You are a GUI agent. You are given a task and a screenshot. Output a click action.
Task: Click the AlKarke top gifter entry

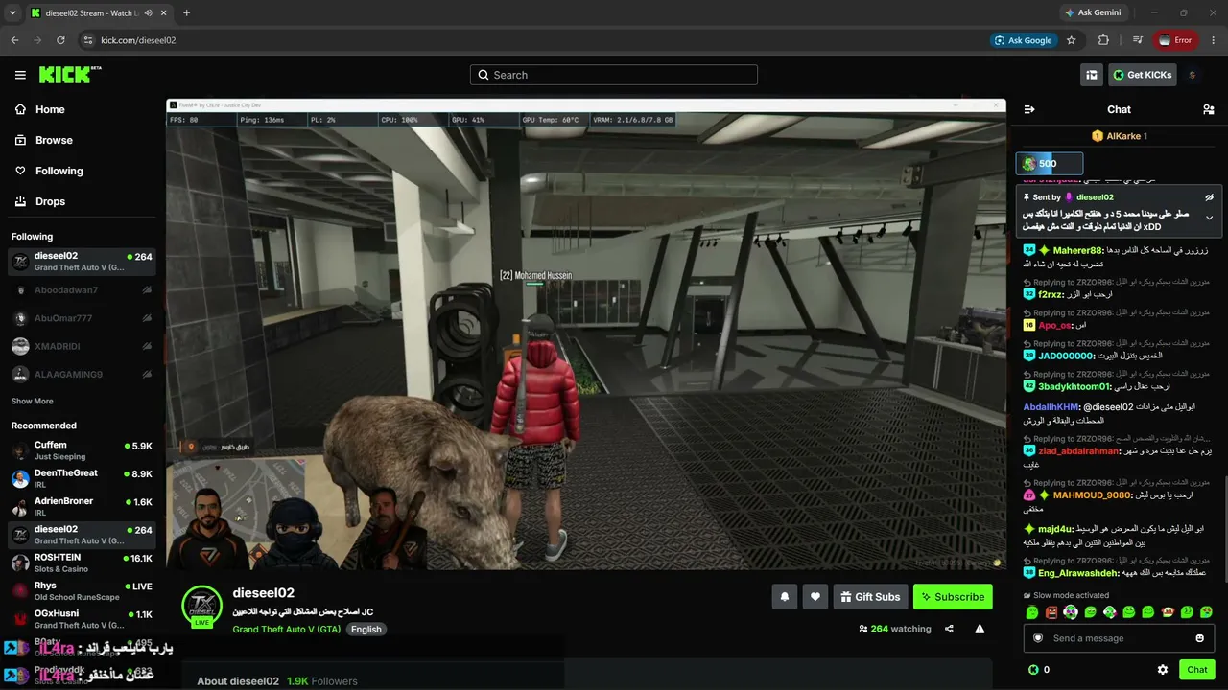point(1119,136)
